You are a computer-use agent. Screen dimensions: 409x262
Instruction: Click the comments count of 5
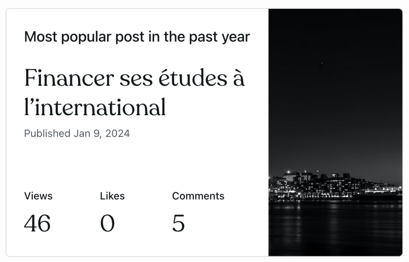(178, 223)
